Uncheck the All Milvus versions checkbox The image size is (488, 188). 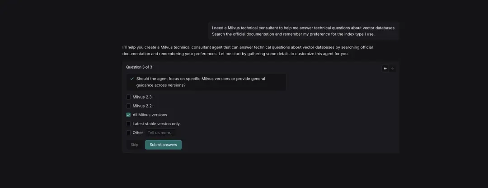pyautogui.click(x=128, y=115)
